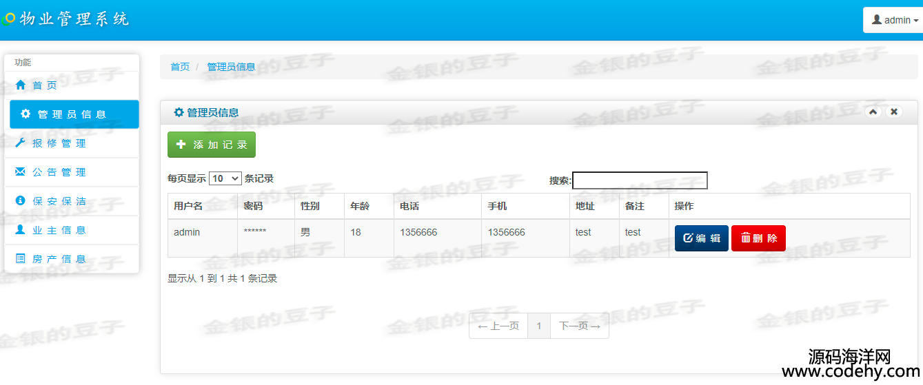Click the envelope icon for 公告管理

click(21, 171)
